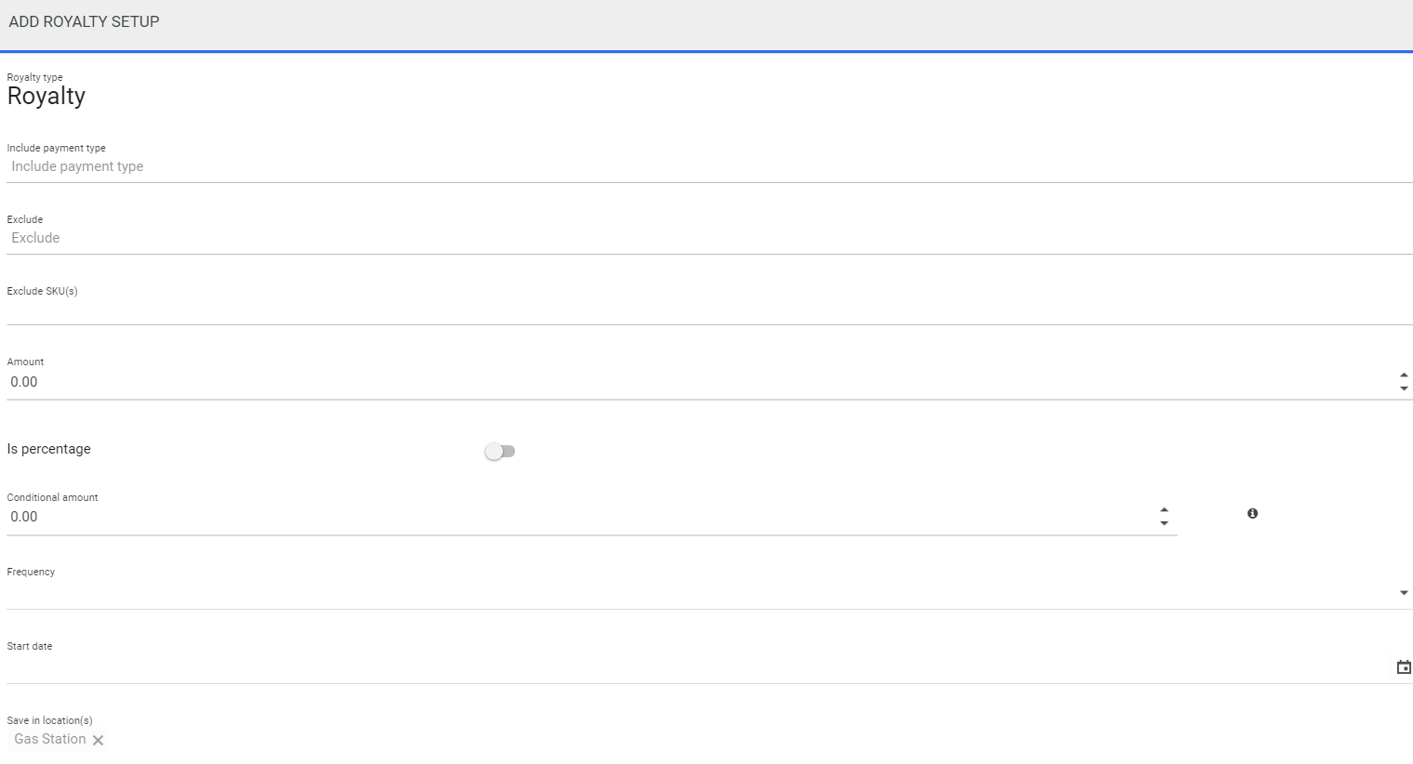Click the Is percentage label
The height and width of the screenshot is (764, 1413).
coord(49,449)
